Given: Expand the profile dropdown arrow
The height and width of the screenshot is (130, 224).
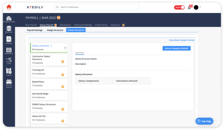Looking at the screenshot, I should coord(200,7).
